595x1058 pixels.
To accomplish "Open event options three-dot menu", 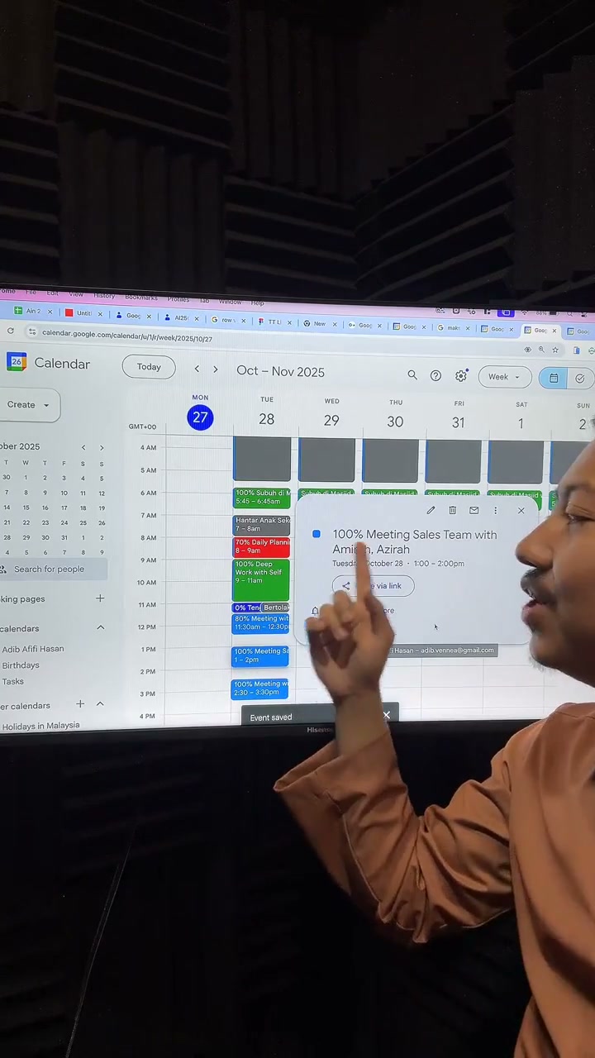I will coord(495,510).
